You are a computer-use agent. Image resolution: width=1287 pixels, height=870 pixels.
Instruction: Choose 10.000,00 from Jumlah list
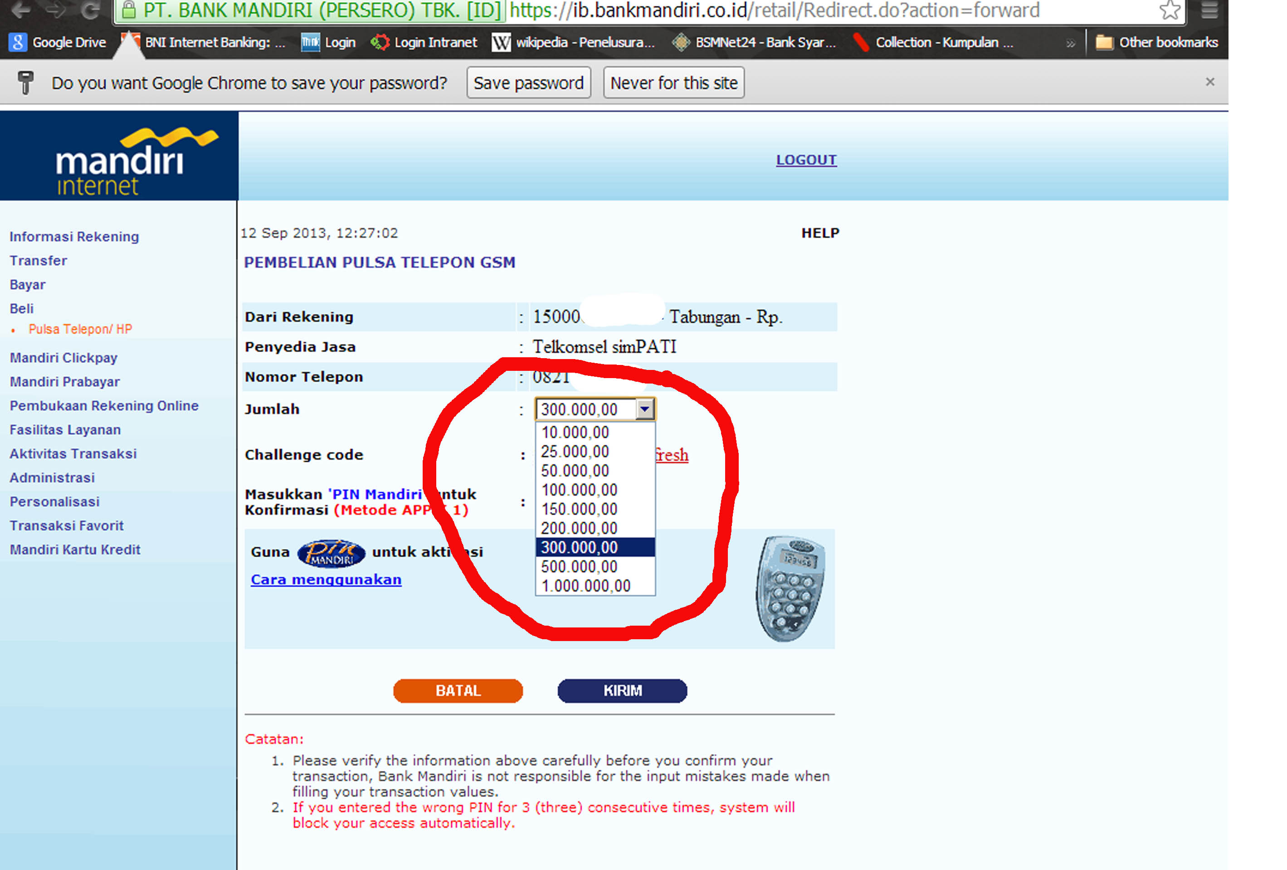pyautogui.click(x=595, y=433)
